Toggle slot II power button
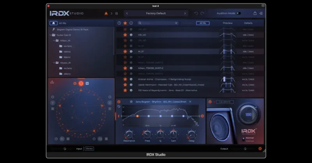This screenshot has width=312, height=163. [x=110, y=97]
